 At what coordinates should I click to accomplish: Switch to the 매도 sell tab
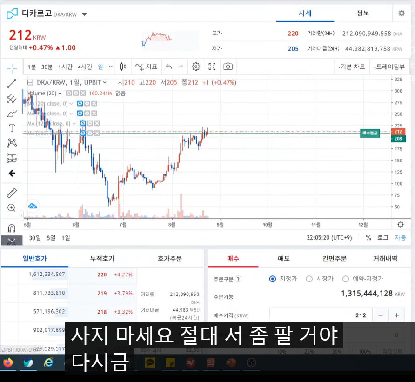tap(284, 259)
